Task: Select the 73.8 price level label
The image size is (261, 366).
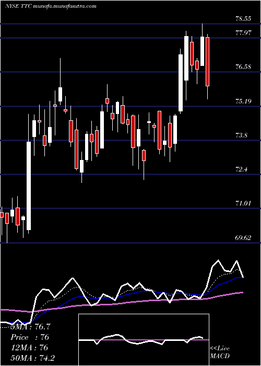Action: click(x=242, y=135)
